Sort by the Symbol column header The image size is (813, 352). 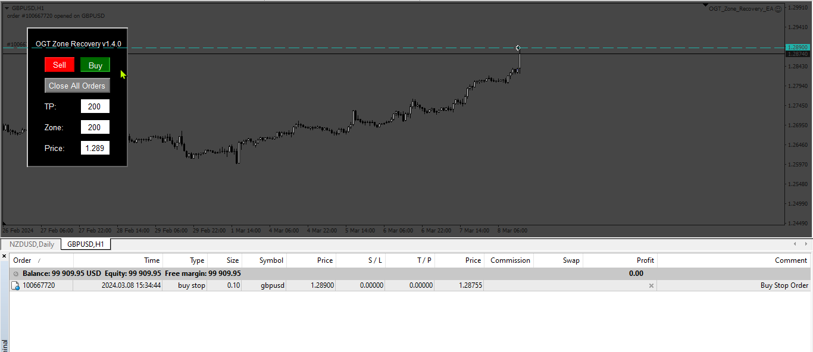click(264, 260)
